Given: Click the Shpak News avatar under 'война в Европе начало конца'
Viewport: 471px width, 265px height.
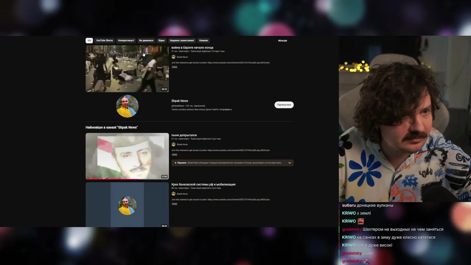Looking at the screenshot, I should [x=173, y=57].
